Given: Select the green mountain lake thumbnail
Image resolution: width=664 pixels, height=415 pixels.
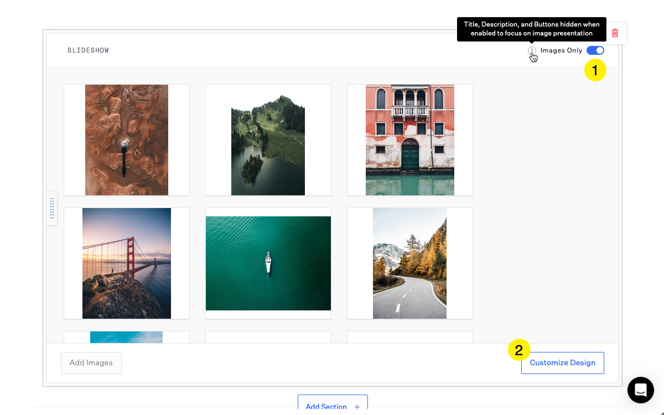Looking at the screenshot, I should [x=268, y=145].
